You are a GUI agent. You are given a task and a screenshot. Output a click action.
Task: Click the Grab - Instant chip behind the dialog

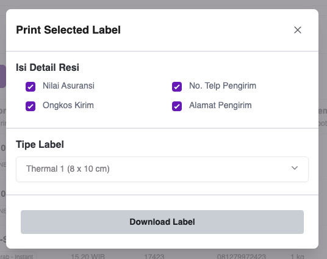tap(18, 256)
